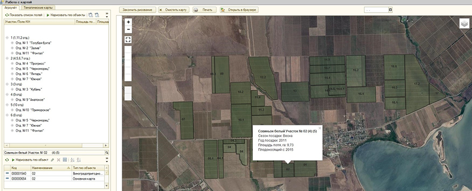
Task: Click the search magnifier beside the field name
Action: 106,152
